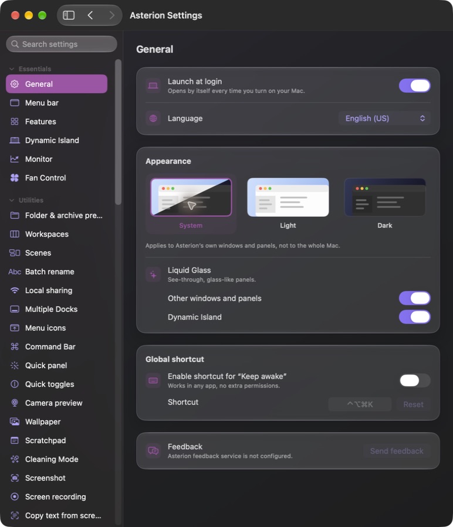Click the Features grid icon
Screen dimensions: 453x527
coord(15,122)
